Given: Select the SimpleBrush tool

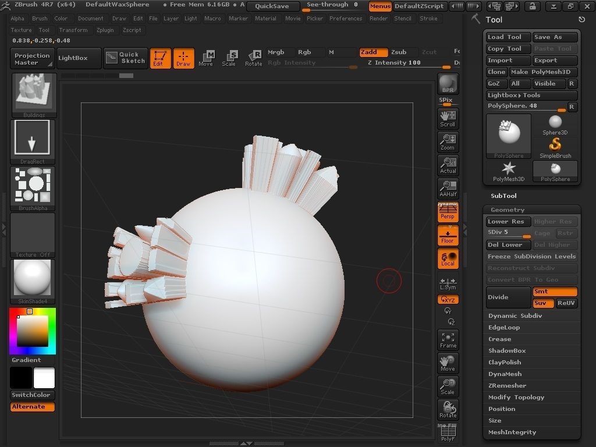Looking at the screenshot, I should 555,148.
